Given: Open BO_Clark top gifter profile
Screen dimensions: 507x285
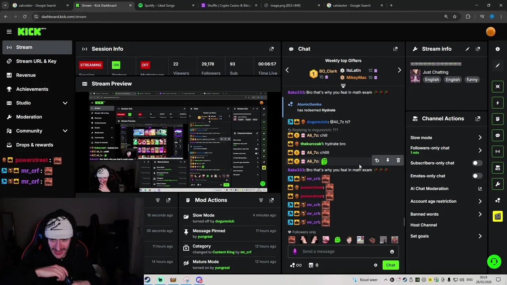Looking at the screenshot, I should (x=328, y=71).
